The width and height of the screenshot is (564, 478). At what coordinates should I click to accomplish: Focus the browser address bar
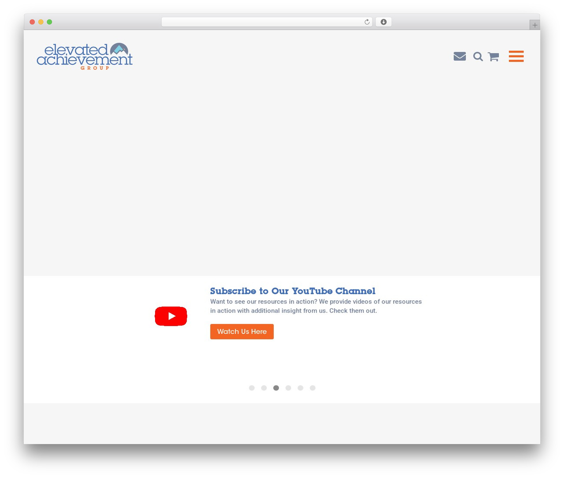click(x=267, y=22)
